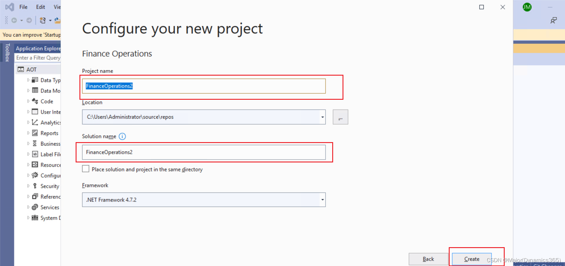Click the Reports icon in Application Explorer
Screen dimensions: 565x266
click(x=35, y=133)
